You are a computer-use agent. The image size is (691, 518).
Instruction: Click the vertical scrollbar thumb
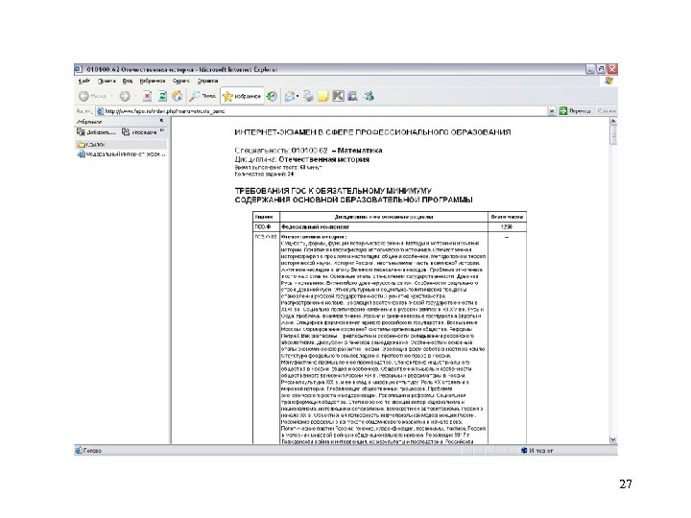pyautogui.click(x=613, y=135)
